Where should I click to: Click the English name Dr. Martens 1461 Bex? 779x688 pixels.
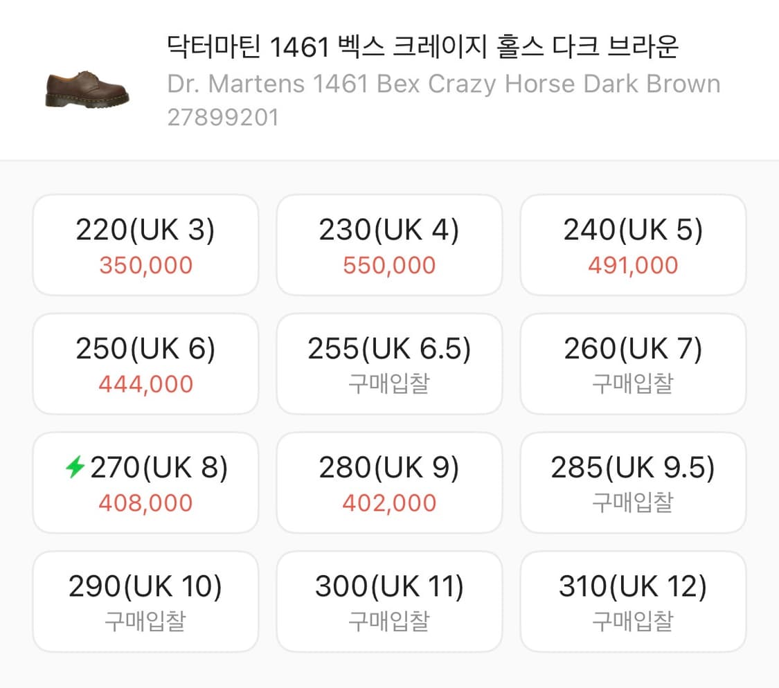tap(444, 84)
